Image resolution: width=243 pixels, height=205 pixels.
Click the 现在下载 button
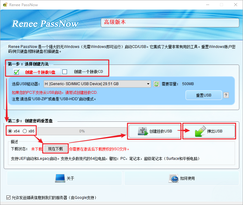click(x=55, y=149)
